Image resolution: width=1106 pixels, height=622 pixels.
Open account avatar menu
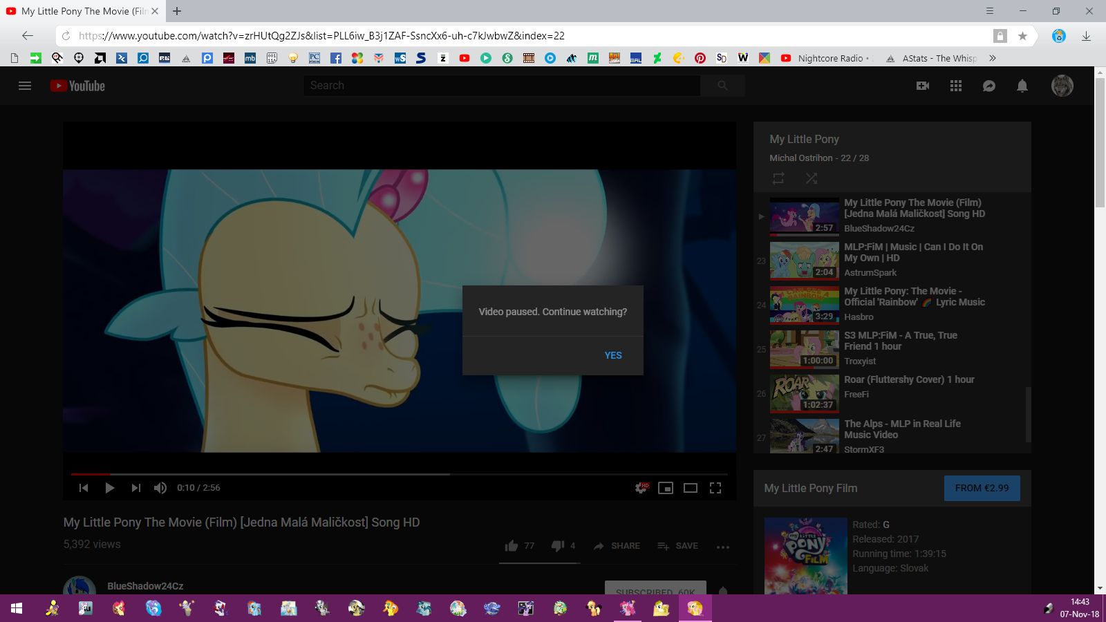tap(1062, 86)
